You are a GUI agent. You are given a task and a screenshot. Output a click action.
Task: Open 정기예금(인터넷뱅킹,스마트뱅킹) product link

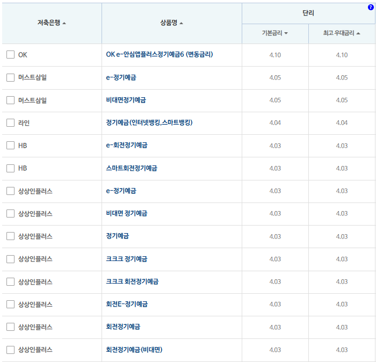tap(149, 122)
